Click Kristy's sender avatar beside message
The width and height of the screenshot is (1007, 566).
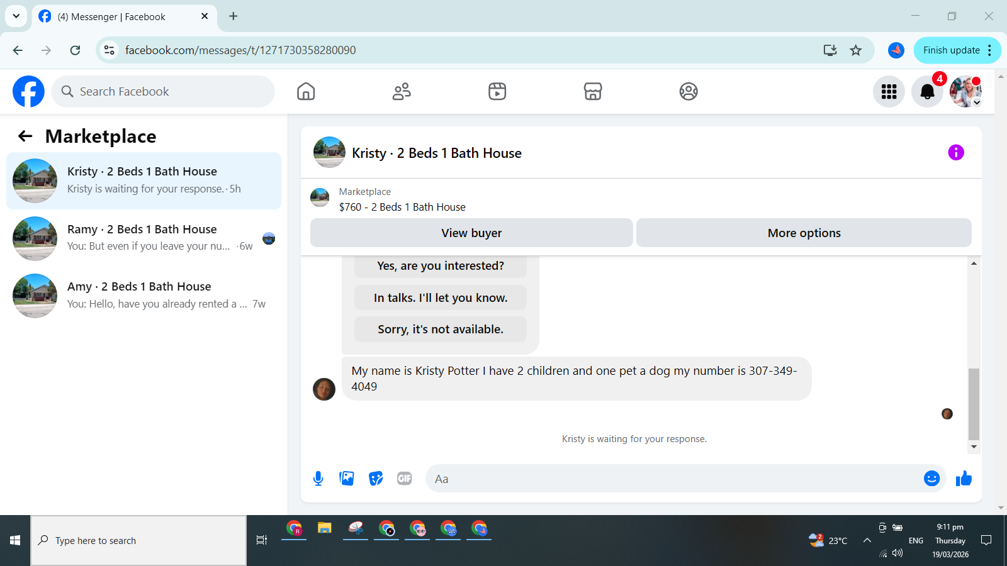click(324, 389)
